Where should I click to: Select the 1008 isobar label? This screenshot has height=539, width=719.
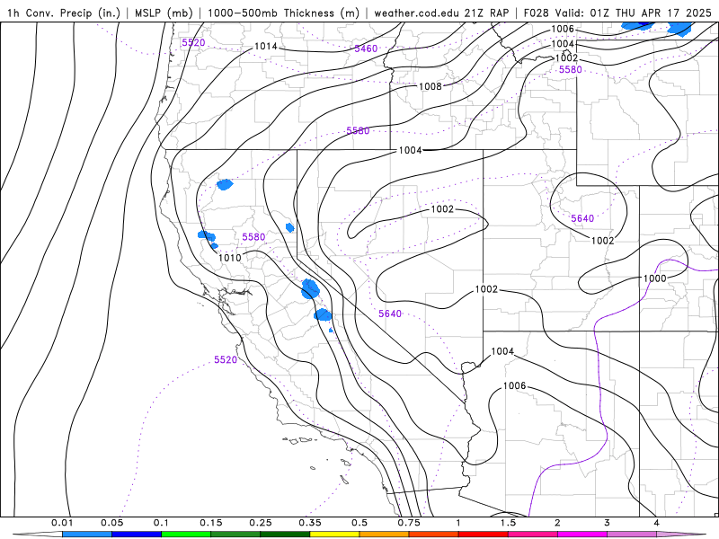[x=431, y=86]
